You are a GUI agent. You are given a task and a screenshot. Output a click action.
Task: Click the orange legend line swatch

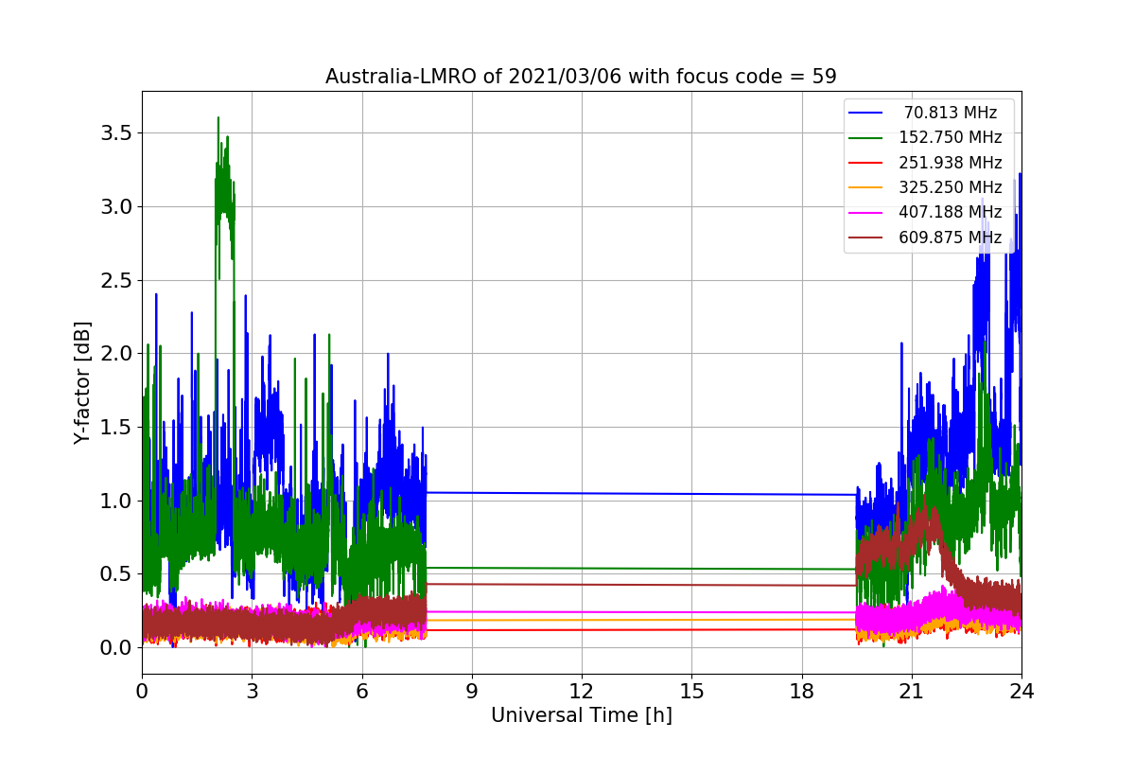[x=866, y=188]
